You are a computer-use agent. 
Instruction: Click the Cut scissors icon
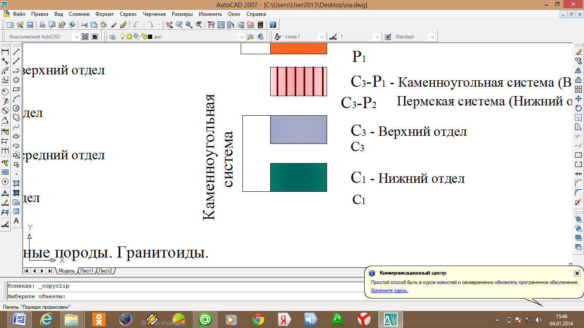[x=84, y=25]
